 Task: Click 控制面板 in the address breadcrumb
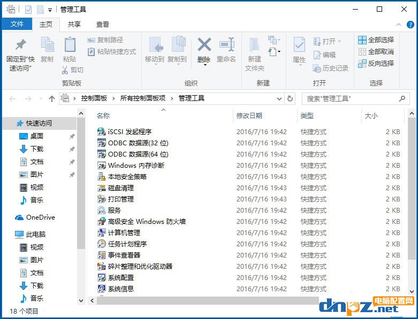point(94,98)
